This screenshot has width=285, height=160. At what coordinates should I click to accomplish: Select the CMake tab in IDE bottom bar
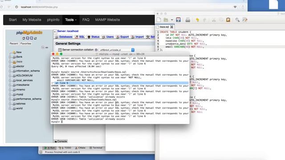pyautogui.click(x=80, y=148)
